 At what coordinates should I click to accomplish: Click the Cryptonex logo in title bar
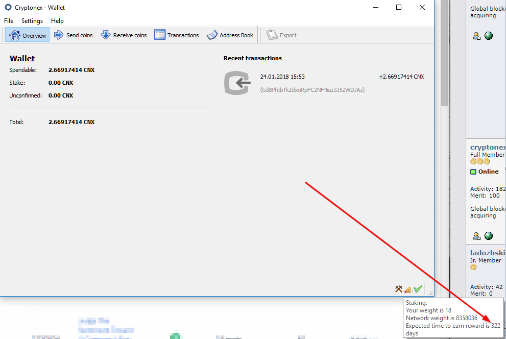tap(8, 7)
